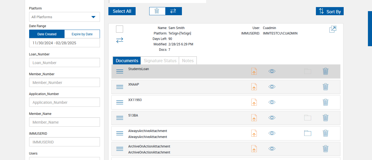Switch to the Signature Status tab

tap(160, 61)
